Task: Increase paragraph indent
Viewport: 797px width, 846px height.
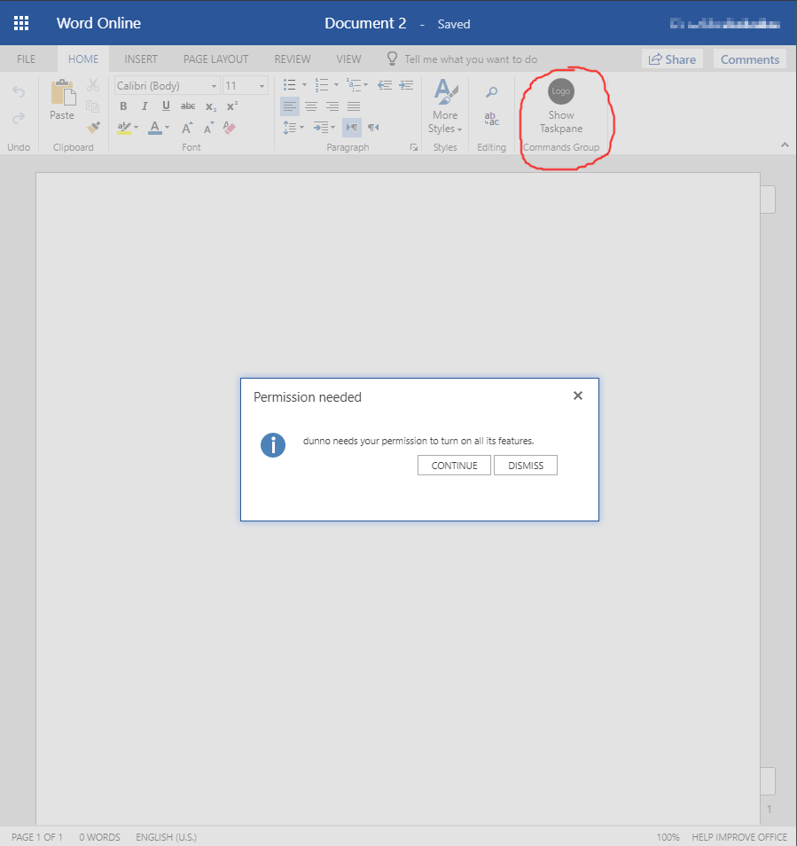Action: click(x=406, y=85)
